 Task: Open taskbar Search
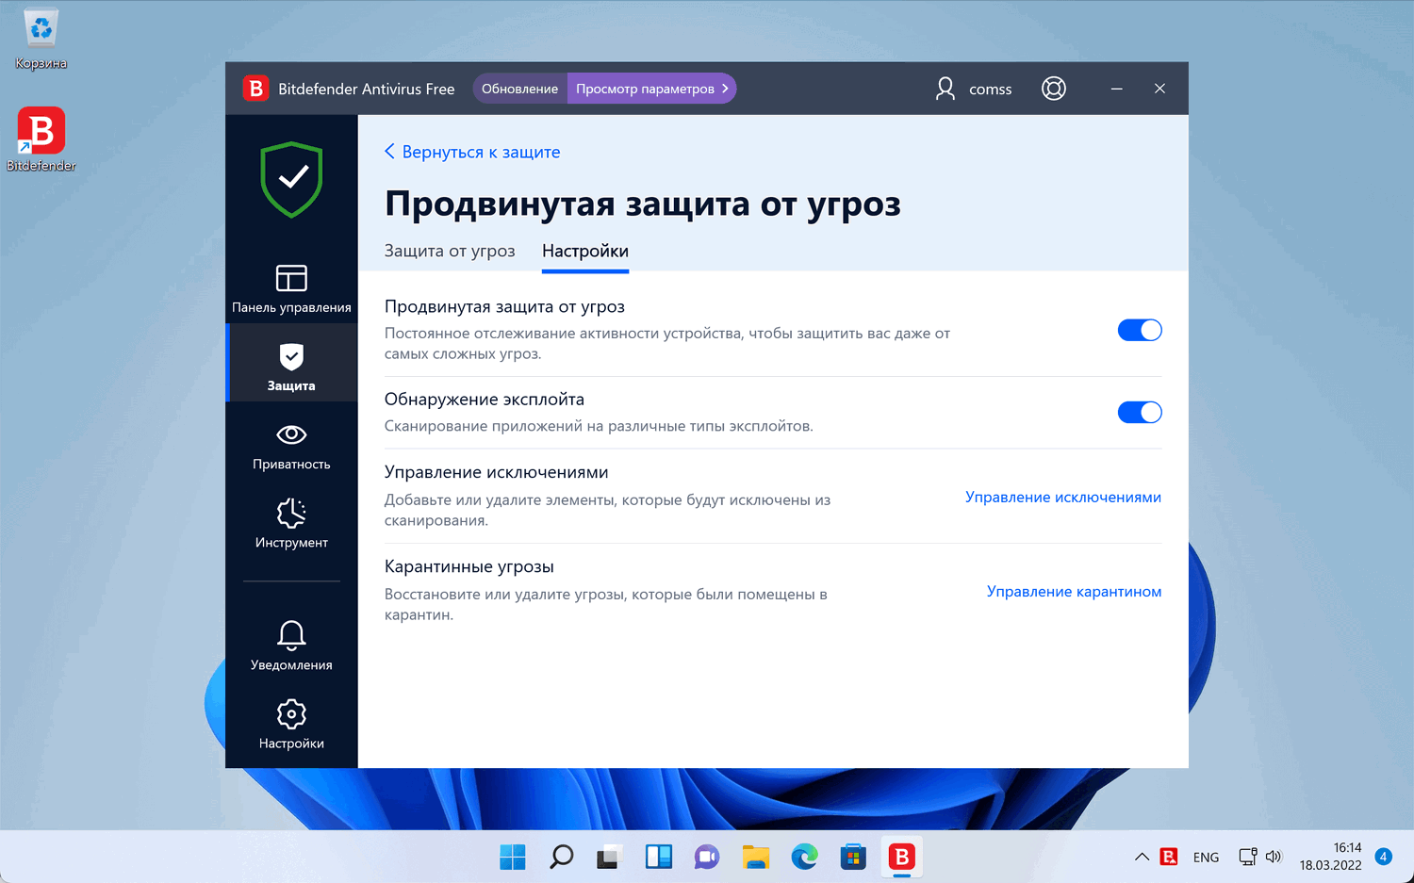pos(562,857)
